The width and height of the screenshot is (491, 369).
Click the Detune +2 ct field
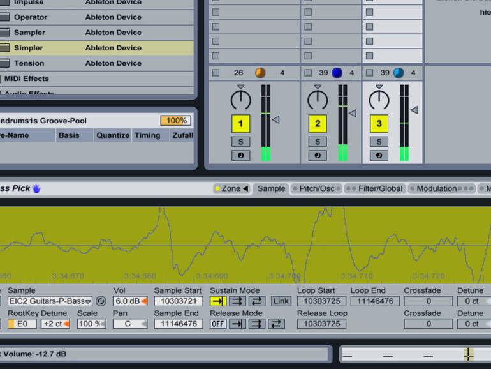tap(55, 324)
